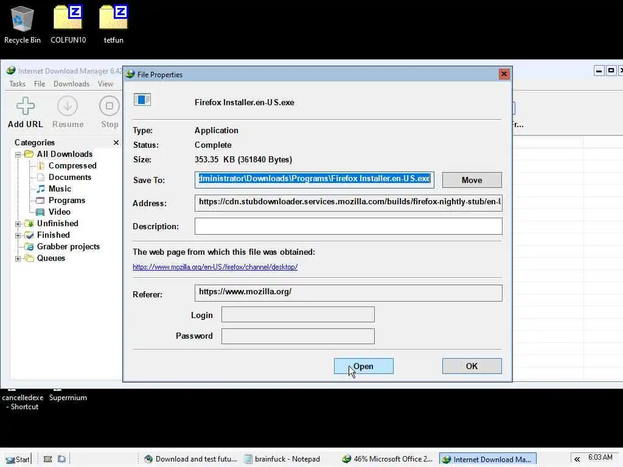Click the Add URL toolbar icon

26,112
